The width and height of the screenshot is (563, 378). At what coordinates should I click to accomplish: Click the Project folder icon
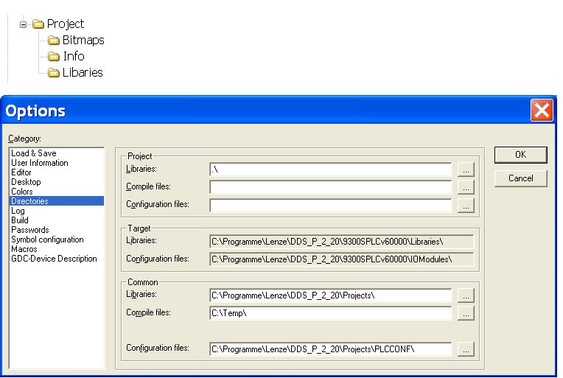click(38, 24)
